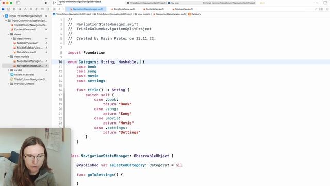Click the project root breadcrumb in jump bar
Image resolution: width=330 pixels, height=186 pixels.
[72, 14]
